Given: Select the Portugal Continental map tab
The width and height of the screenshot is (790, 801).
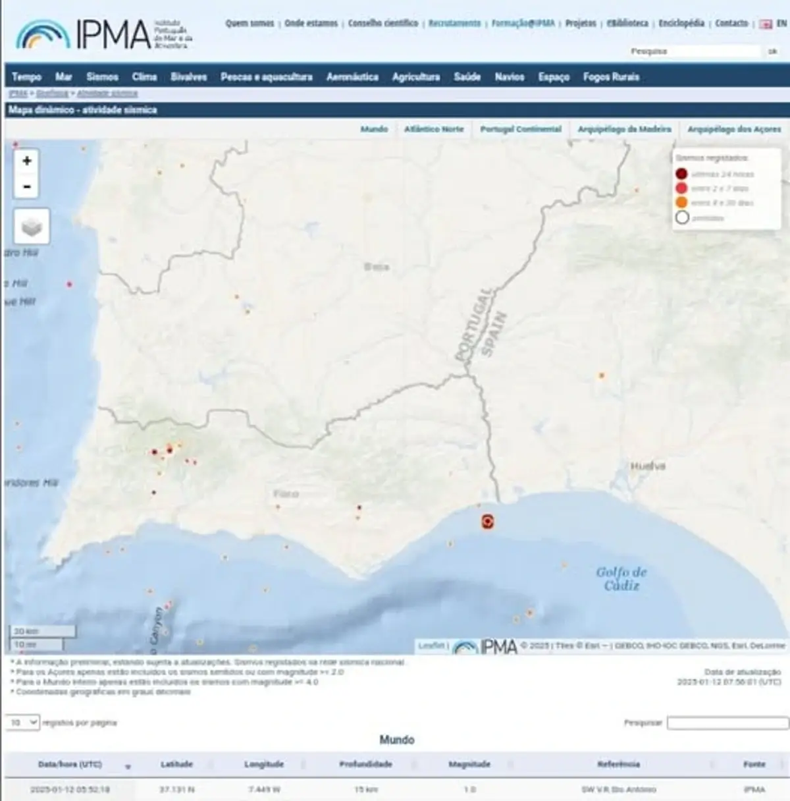Looking at the screenshot, I should click(x=520, y=129).
